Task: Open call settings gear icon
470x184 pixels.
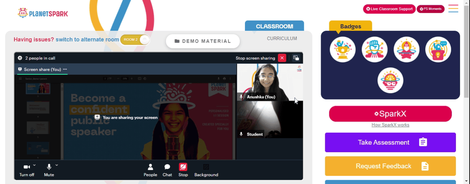Action: tap(20, 58)
